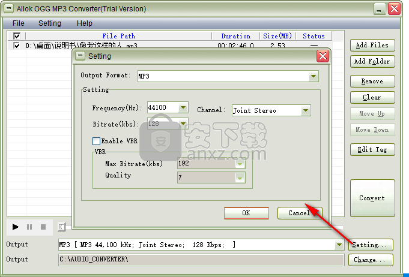Open the Frequency(Hz) dropdown

pyautogui.click(x=183, y=107)
